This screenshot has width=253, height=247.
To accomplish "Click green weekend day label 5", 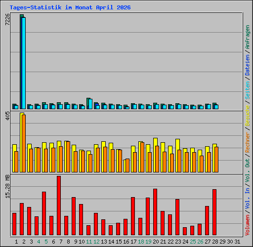I will click(x=46, y=242).
